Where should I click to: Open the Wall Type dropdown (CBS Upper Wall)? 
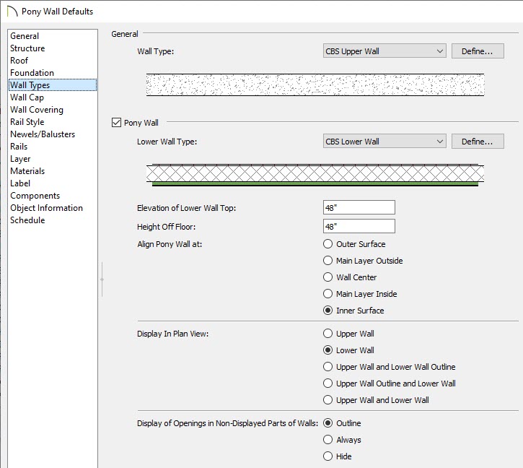[x=384, y=51]
